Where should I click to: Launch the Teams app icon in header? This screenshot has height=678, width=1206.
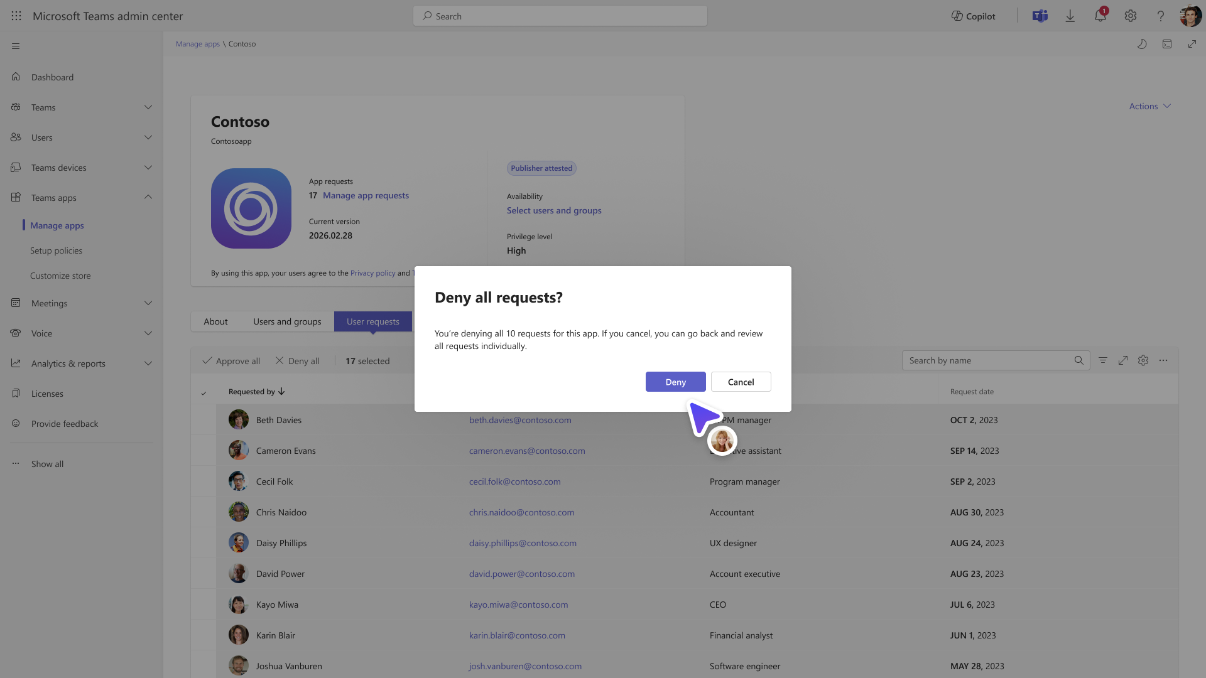coord(1040,16)
